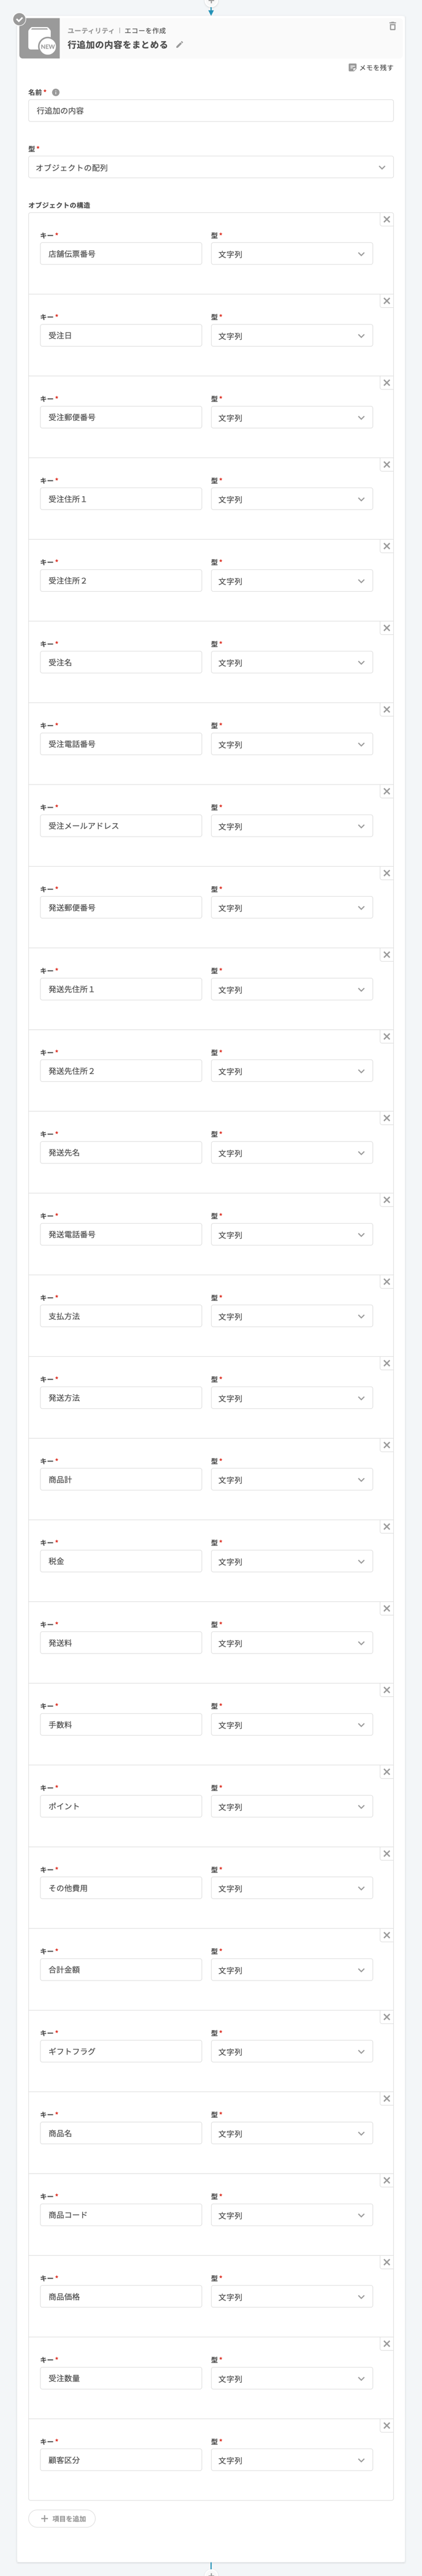Remove the 支払方法 key row
This screenshot has height=2576, width=422.
[x=387, y=1282]
